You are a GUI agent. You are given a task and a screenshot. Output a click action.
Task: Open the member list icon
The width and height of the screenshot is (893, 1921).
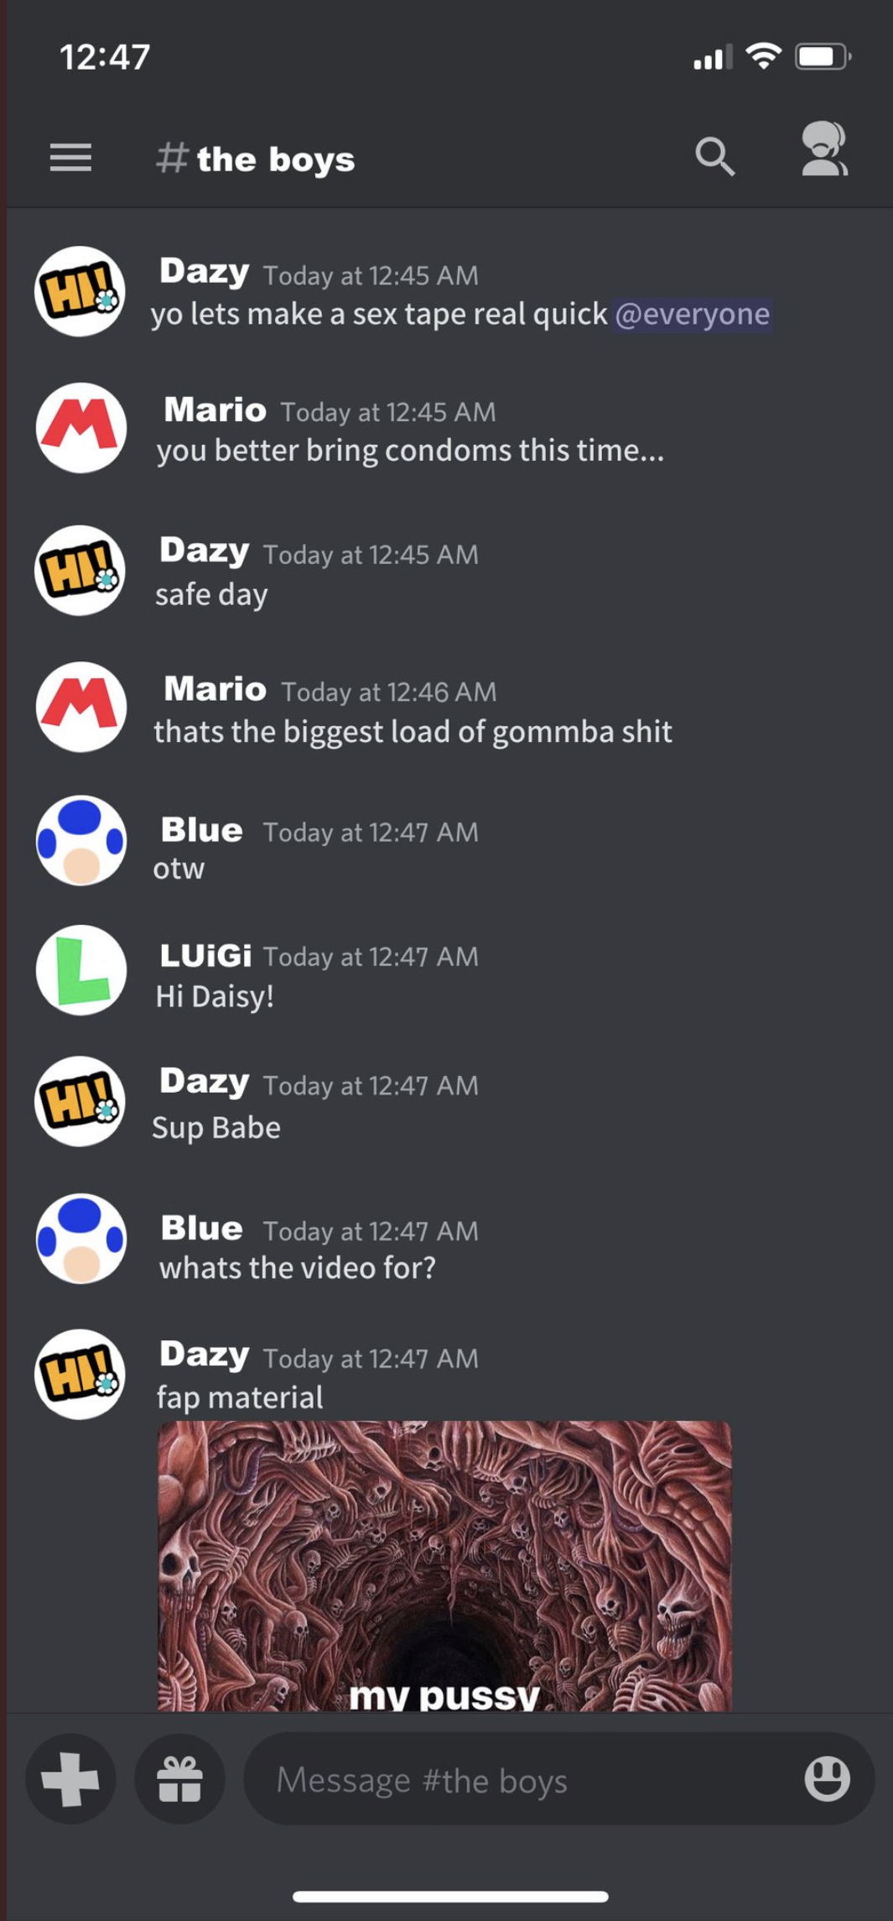[823, 149]
